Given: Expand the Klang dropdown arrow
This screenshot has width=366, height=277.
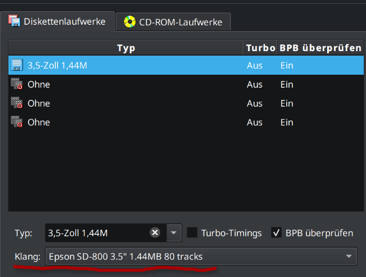Looking at the screenshot, I should pos(349,256).
